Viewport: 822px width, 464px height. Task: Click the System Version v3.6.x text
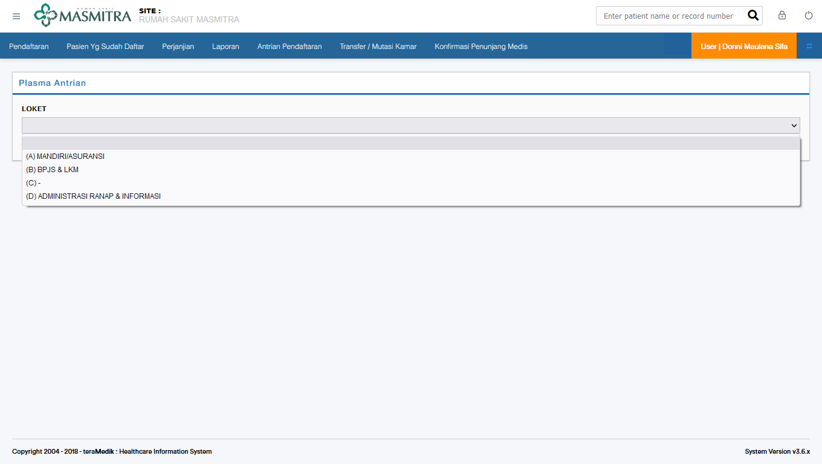pos(777,451)
